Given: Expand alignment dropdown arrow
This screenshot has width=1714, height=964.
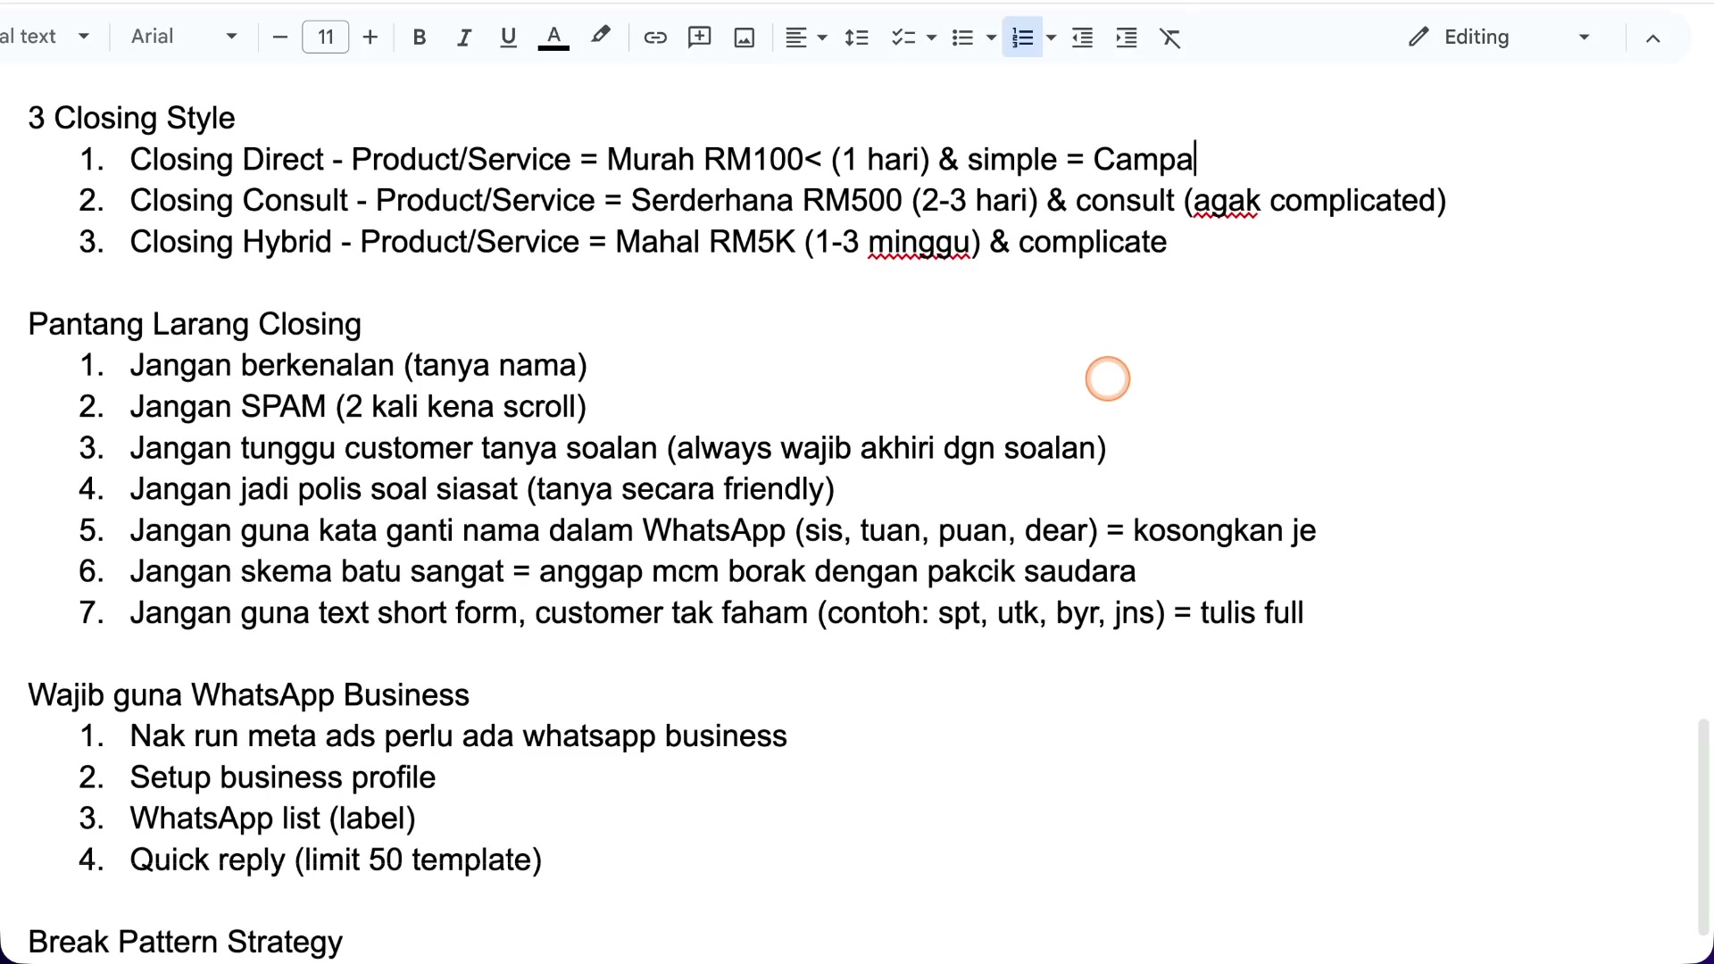Looking at the screenshot, I should (823, 37).
